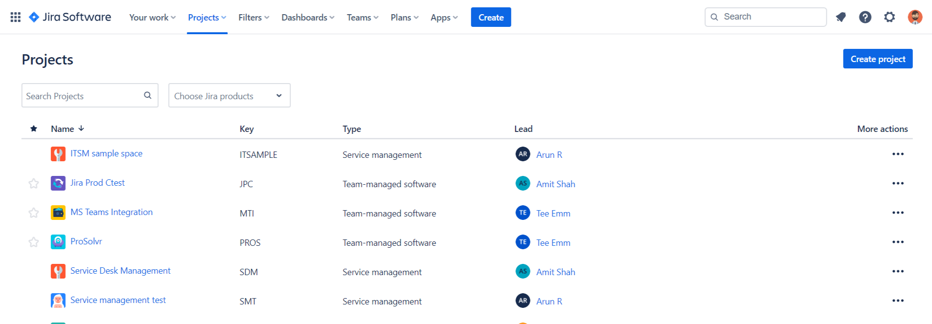932x324 pixels.
Task: Click the PROS key cell
Action: 250,243
